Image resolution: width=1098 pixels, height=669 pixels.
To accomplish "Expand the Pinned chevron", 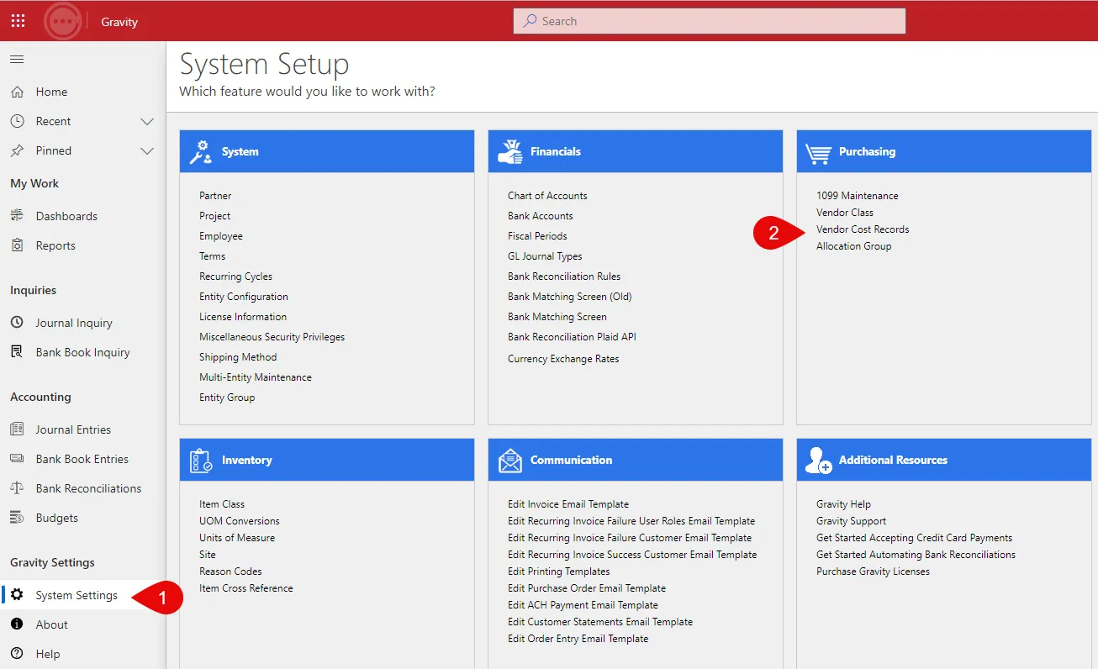I will pyautogui.click(x=147, y=150).
